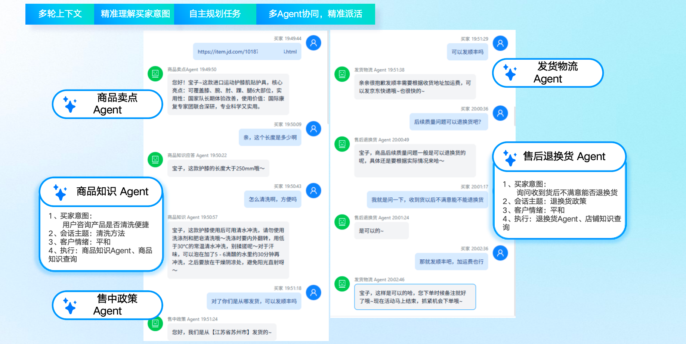This screenshot has height=344, width=686.
Task: Click the sparkle icon on 发货物流 Agent badge
Action: (510, 72)
